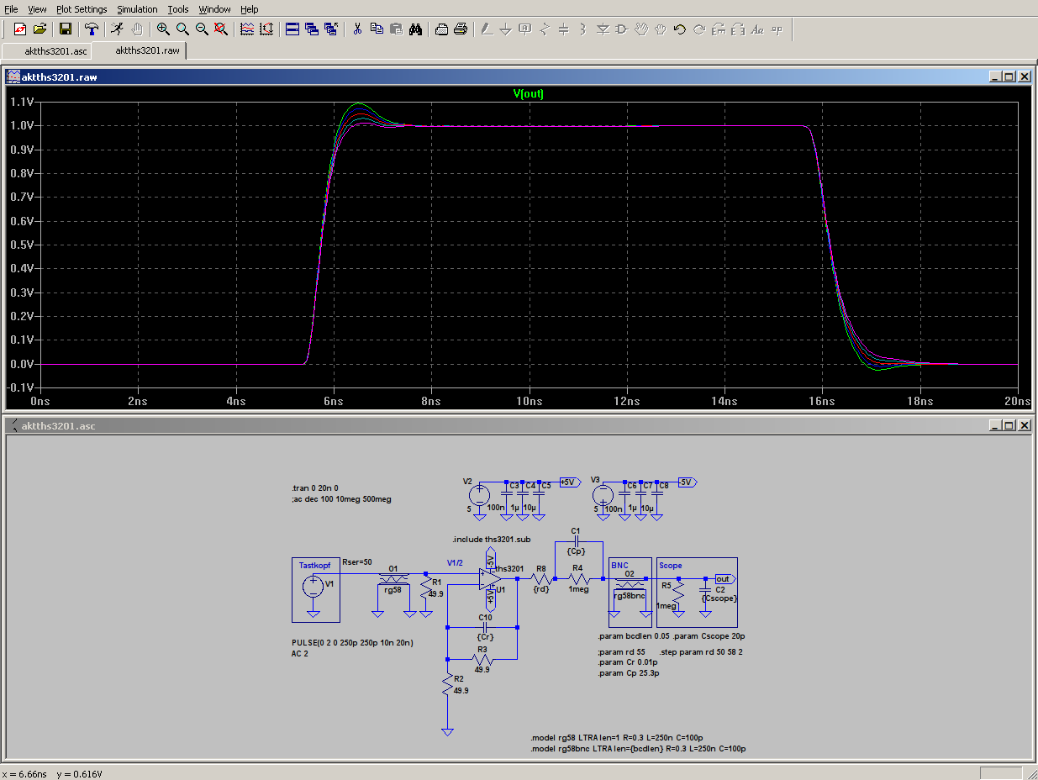Click the Undo arrow icon
The width and height of the screenshot is (1038, 780).
point(680,29)
